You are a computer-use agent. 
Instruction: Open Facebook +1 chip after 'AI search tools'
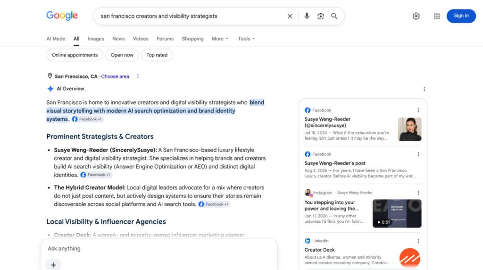pyautogui.click(x=214, y=204)
